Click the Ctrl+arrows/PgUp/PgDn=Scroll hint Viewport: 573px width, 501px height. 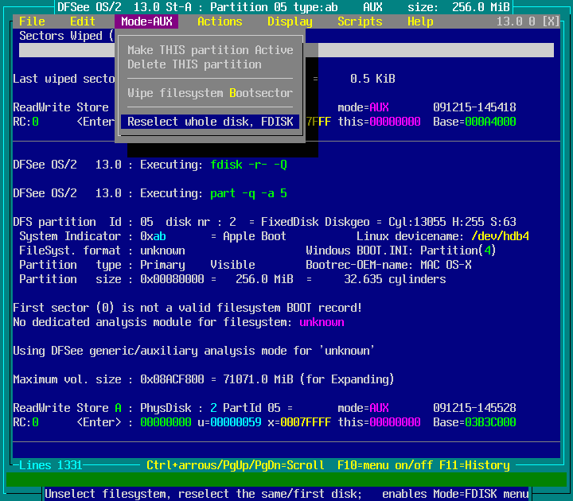[x=236, y=465]
